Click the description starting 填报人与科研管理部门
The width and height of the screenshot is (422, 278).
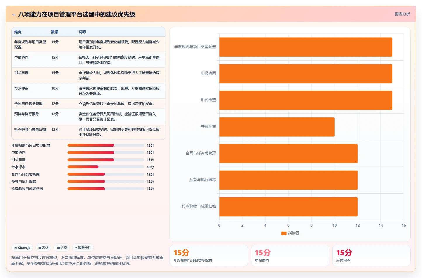(x=119, y=60)
